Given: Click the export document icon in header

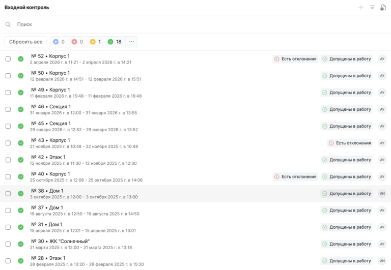Looking at the screenshot, I should 383,8.
